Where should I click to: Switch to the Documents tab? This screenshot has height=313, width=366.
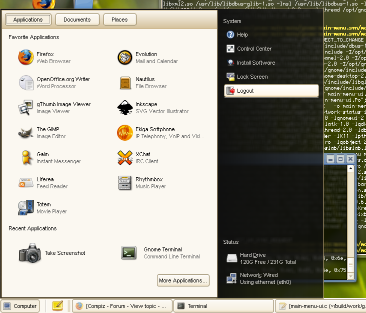coord(77,20)
